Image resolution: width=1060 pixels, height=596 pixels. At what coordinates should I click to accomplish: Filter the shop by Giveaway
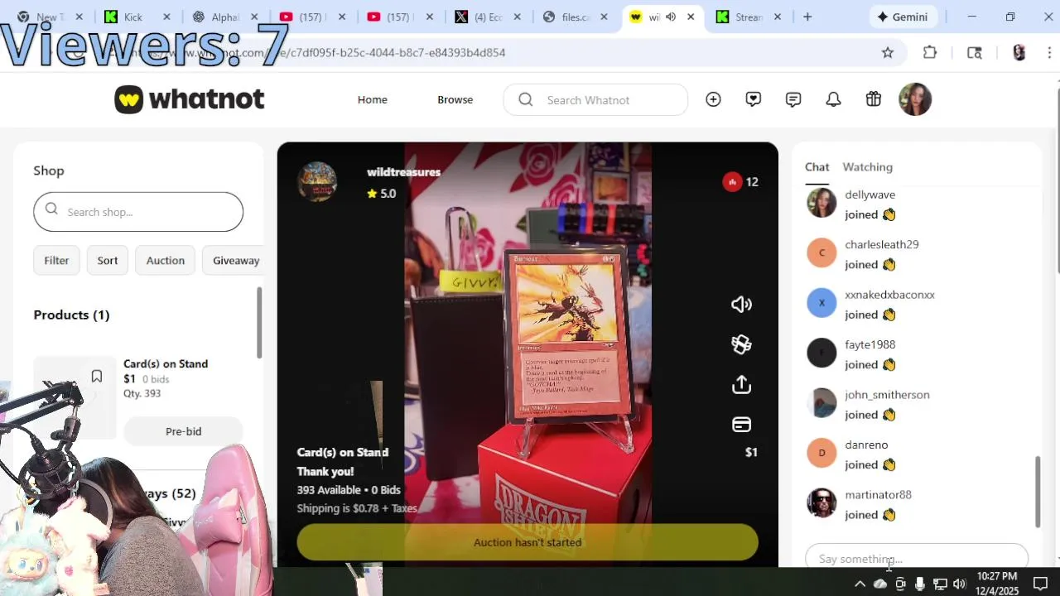pos(235,260)
